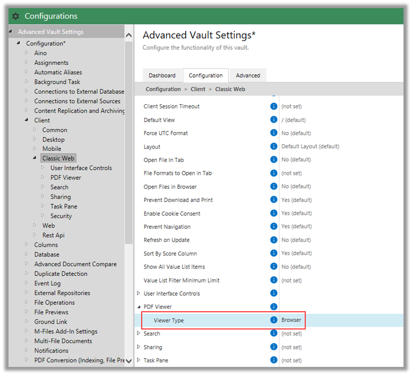
Task: Click info icon for Sort By Score Column
Action: point(273,253)
